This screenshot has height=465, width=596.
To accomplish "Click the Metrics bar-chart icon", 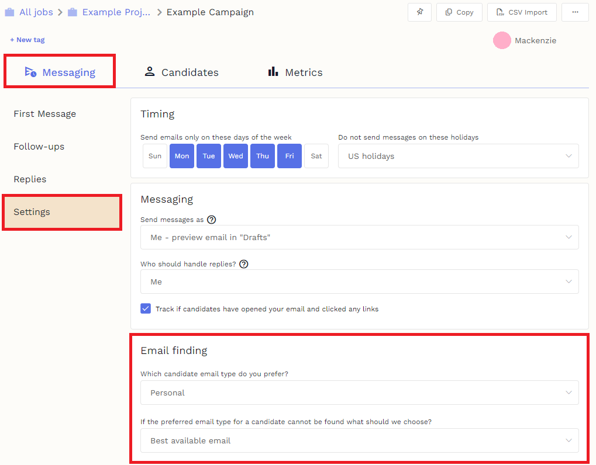I will click(x=275, y=72).
